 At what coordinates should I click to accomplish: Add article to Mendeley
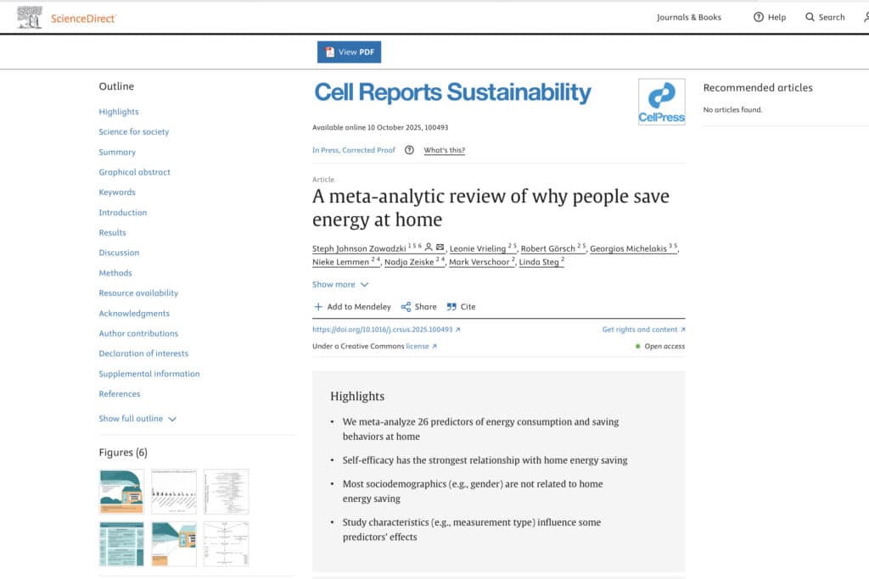352,307
